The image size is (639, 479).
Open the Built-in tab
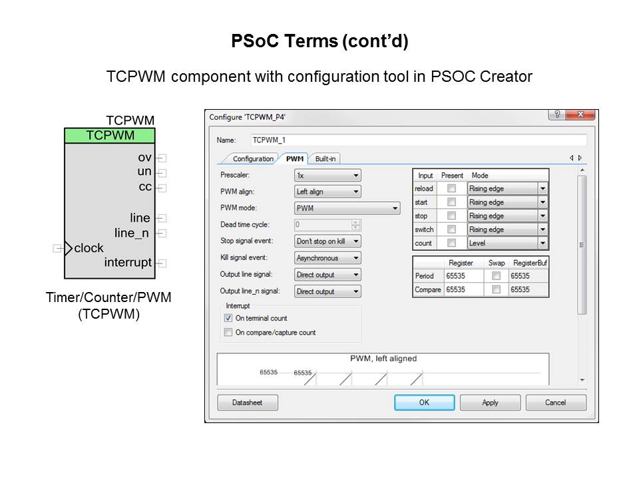point(325,158)
